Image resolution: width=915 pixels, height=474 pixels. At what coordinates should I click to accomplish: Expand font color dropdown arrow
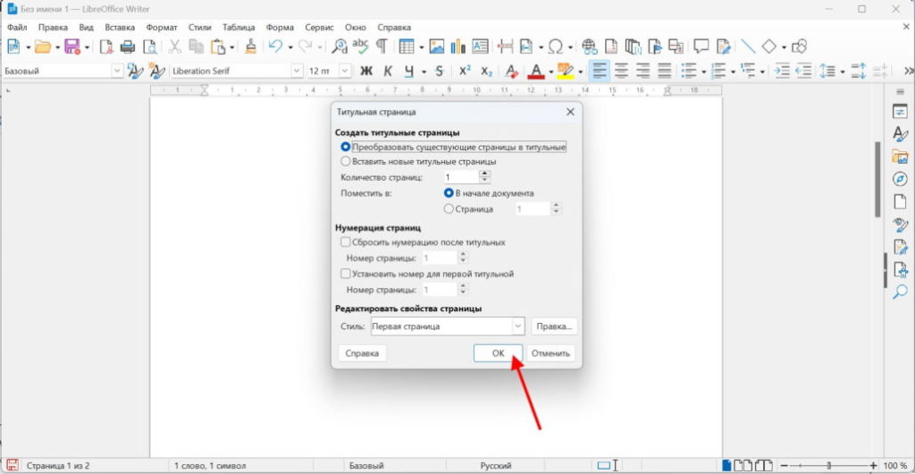(550, 72)
